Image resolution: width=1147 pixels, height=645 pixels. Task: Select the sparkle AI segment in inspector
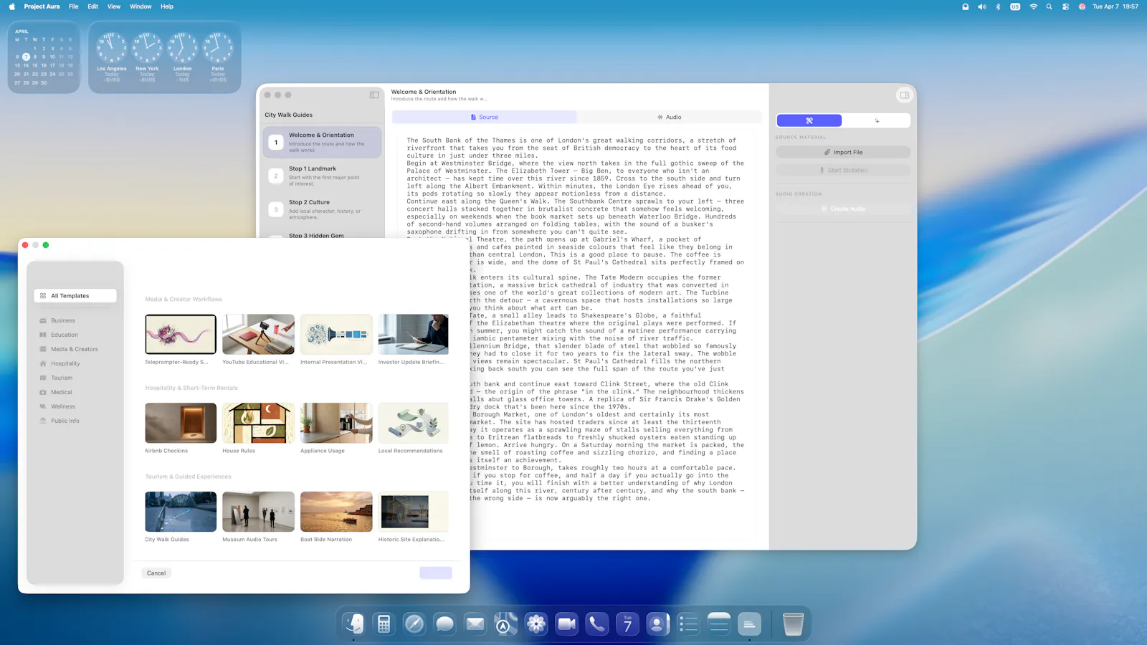click(877, 120)
